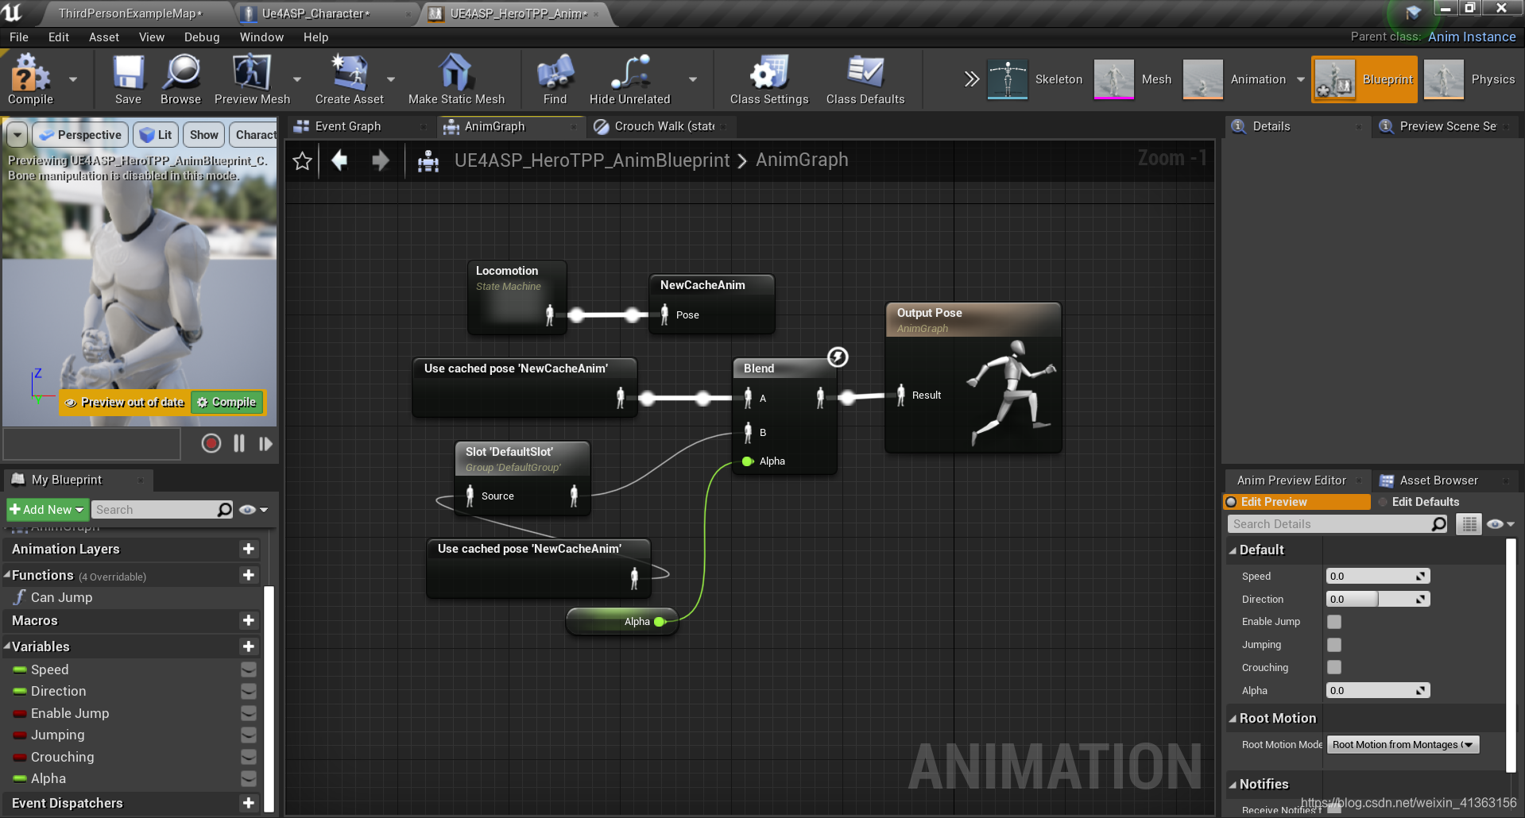The image size is (1525, 818).
Task: Open Create Asset dropdown arrow
Action: coord(391,79)
